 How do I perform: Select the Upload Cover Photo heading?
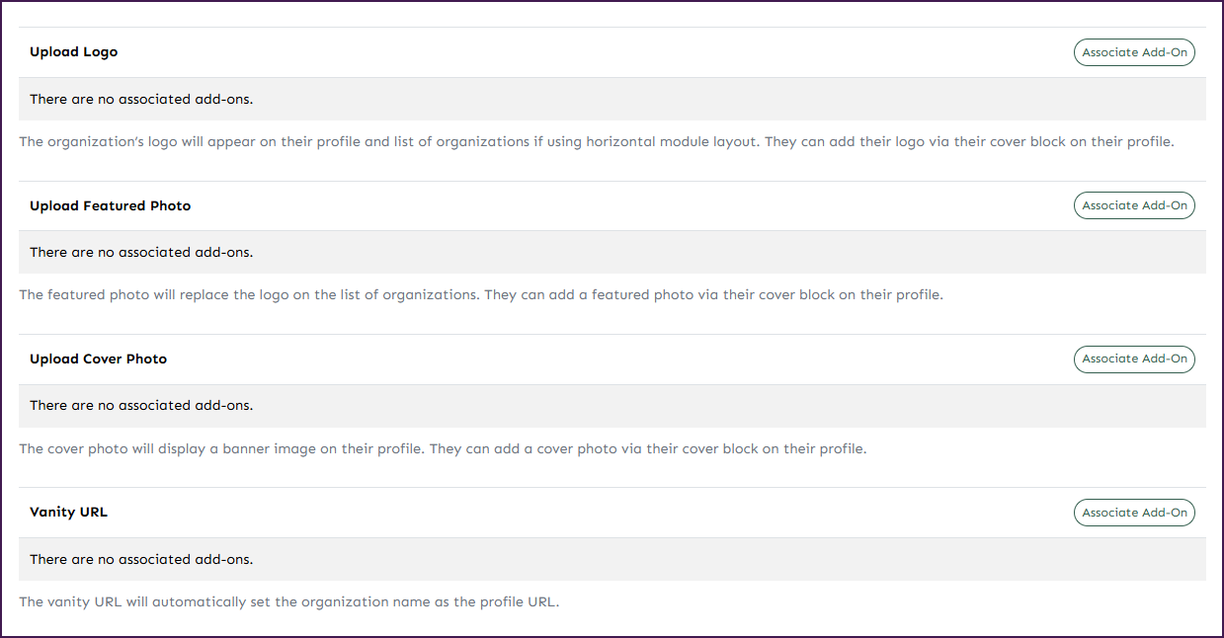click(x=99, y=359)
